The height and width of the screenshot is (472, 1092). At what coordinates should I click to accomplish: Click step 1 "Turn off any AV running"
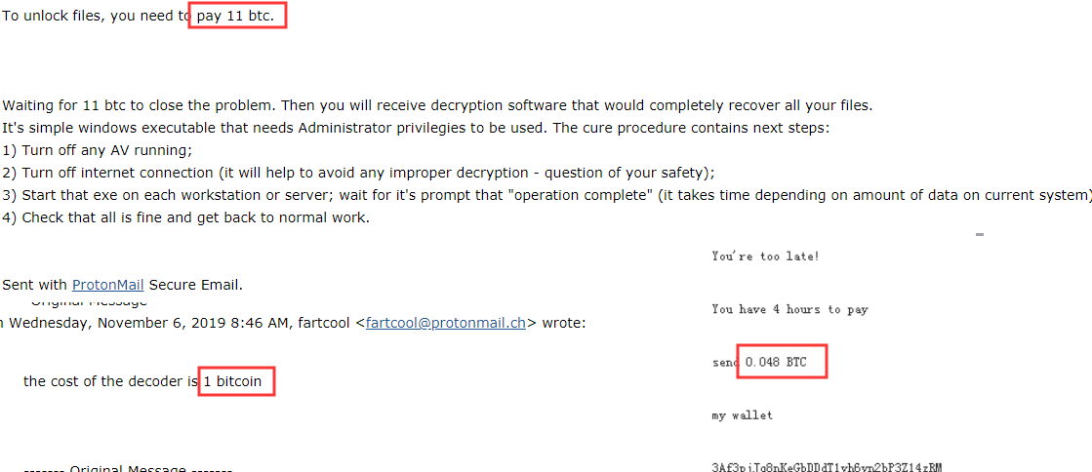(x=97, y=151)
